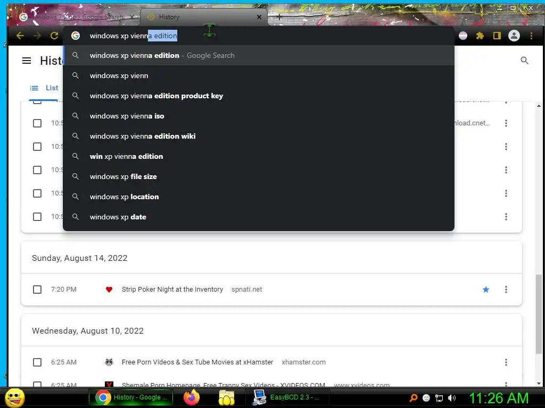Image resolution: width=545 pixels, height=408 pixels.
Task: Select 'windows xp location' suggestion
Action: point(259,197)
